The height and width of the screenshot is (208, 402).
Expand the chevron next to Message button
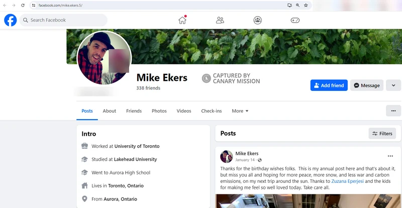pos(393,85)
